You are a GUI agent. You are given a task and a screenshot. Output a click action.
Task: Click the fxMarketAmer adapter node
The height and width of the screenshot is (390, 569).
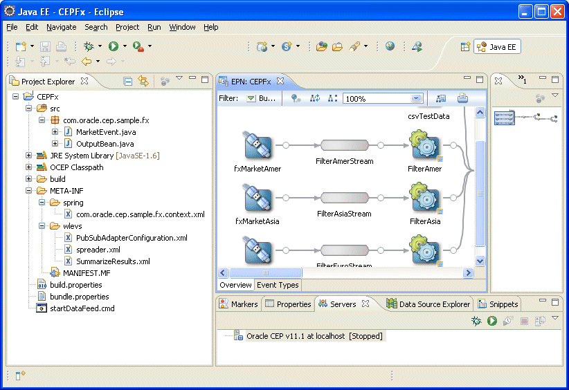pos(258,145)
